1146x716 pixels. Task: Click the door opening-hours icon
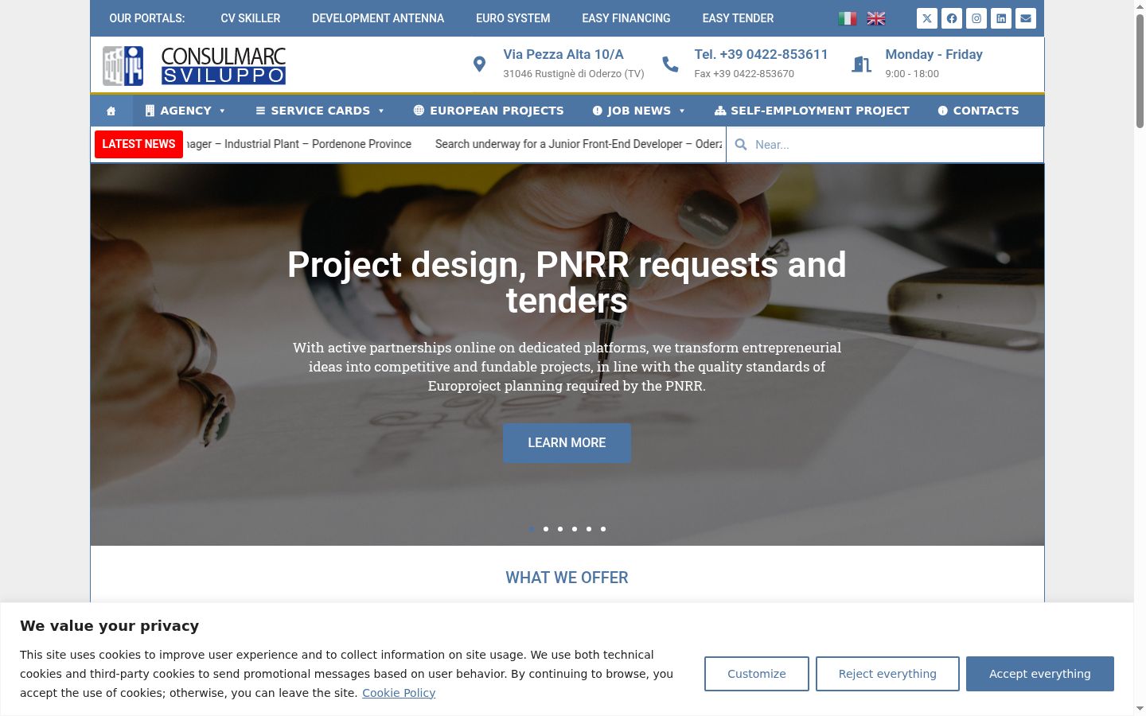point(861,64)
